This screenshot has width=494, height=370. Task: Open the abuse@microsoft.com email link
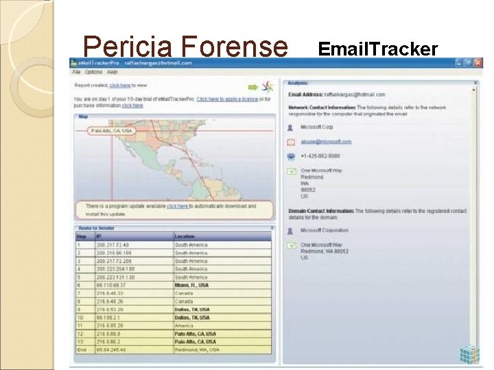[x=326, y=142]
